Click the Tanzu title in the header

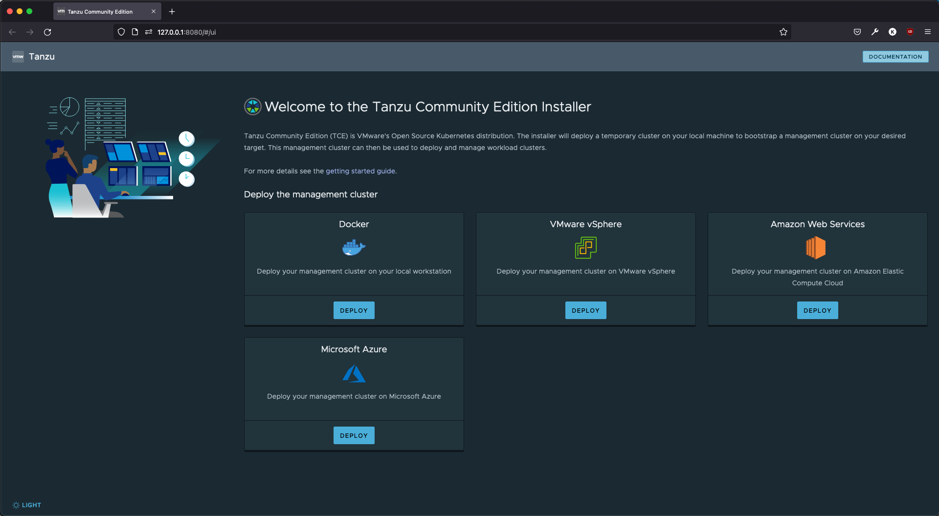click(42, 57)
